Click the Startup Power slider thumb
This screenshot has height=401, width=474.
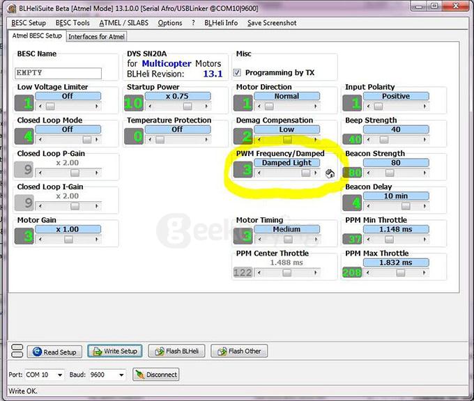188,107
